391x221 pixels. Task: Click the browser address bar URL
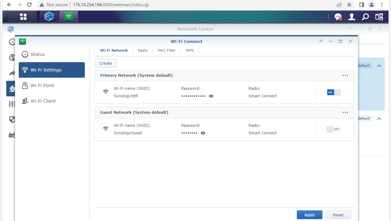point(111,5)
